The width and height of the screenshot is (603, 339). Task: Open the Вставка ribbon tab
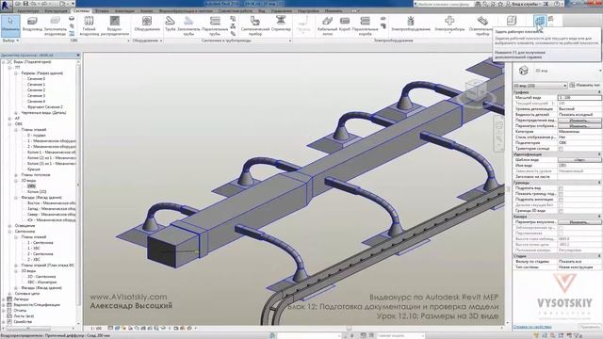tap(102, 10)
